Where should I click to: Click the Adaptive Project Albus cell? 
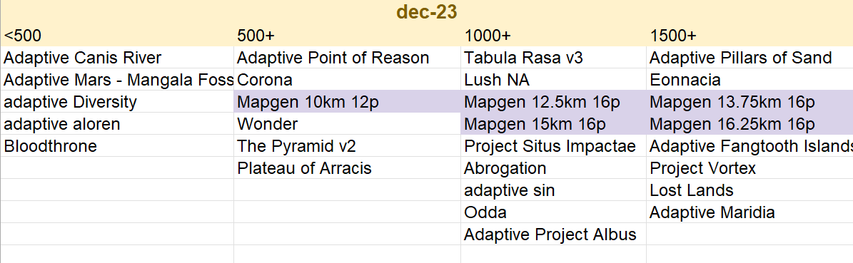553,234
